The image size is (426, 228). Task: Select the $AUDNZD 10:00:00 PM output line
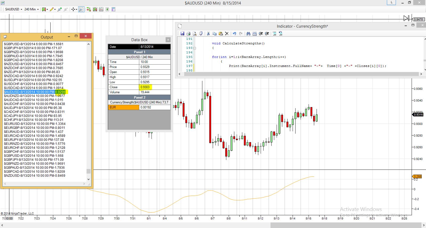34,96
